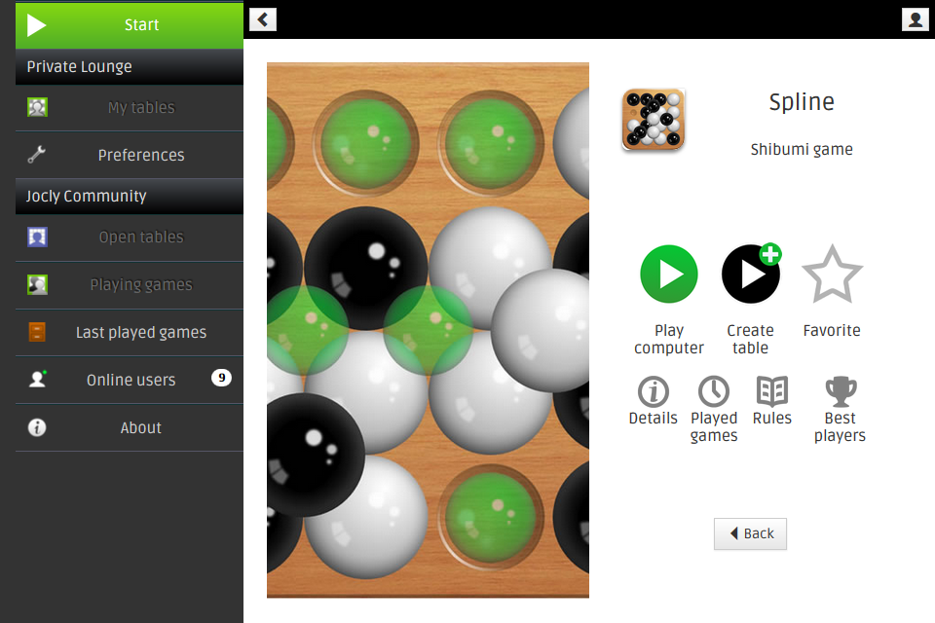Image resolution: width=935 pixels, height=623 pixels.
Task: Click the Spline board preview image
Action: click(x=428, y=330)
